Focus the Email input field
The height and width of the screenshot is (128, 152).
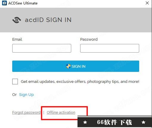[x=42, y=48]
